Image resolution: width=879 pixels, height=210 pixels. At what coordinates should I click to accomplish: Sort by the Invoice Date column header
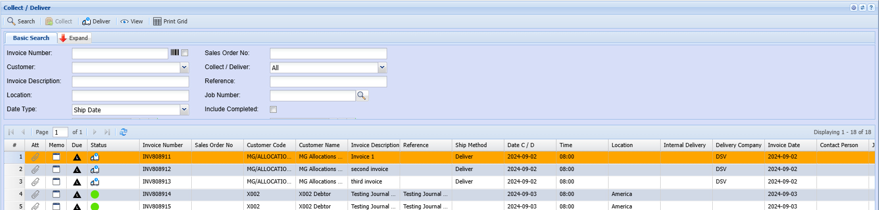click(x=790, y=145)
